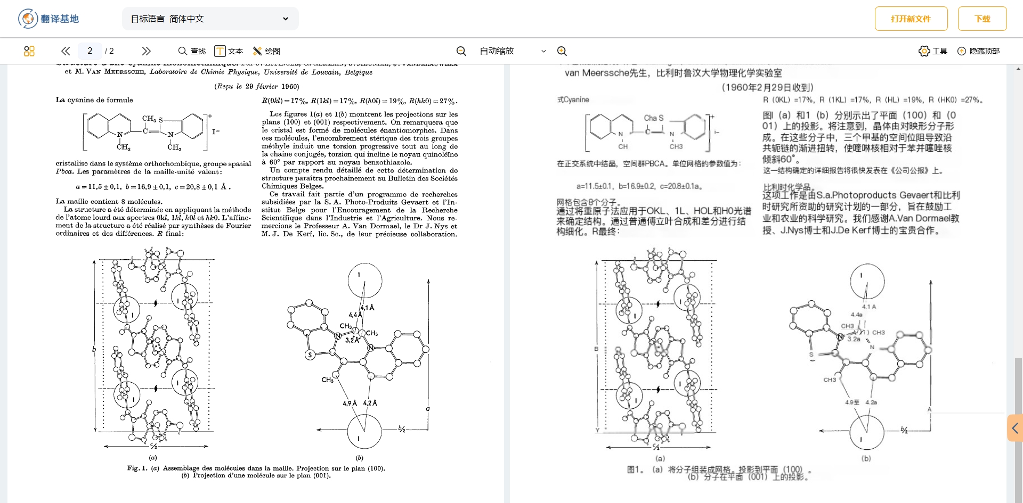Screen dimensions: 1023x503
Task: Click the 下载 download button
Action: (982, 19)
